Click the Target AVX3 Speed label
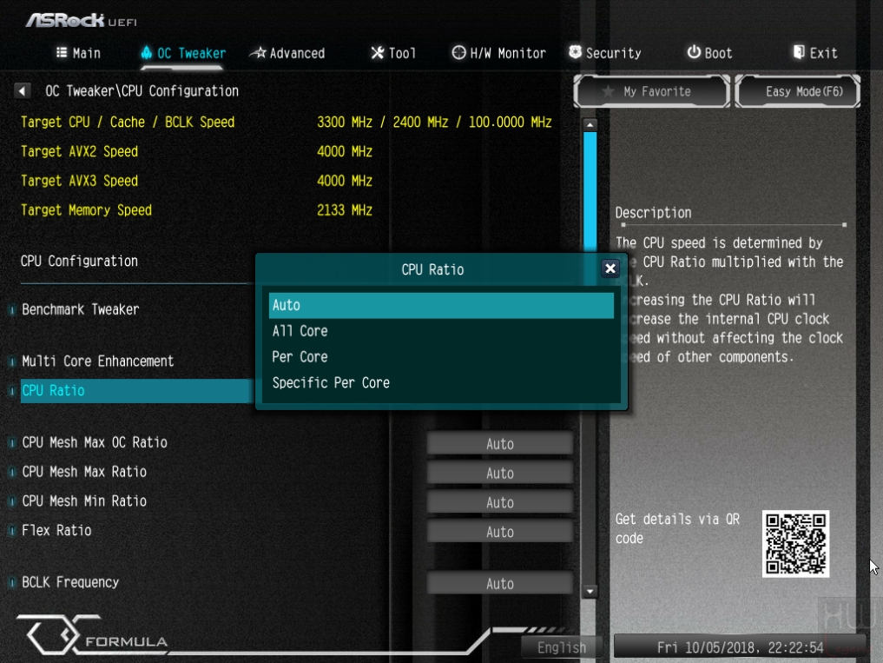 79,181
